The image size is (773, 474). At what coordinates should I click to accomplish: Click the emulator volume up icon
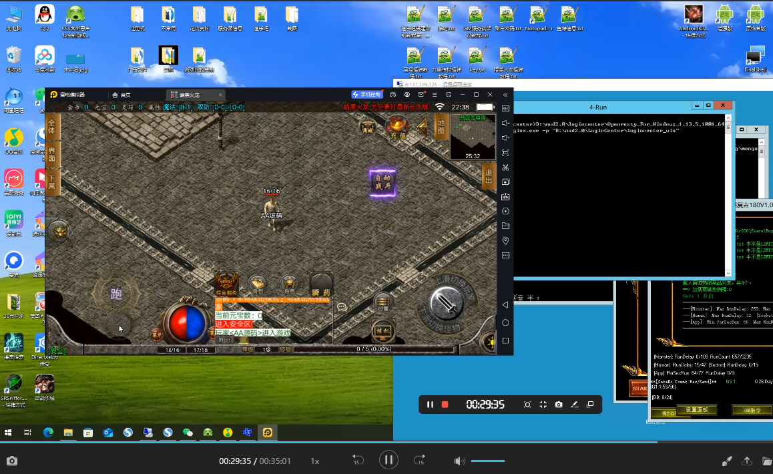[x=505, y=123]
